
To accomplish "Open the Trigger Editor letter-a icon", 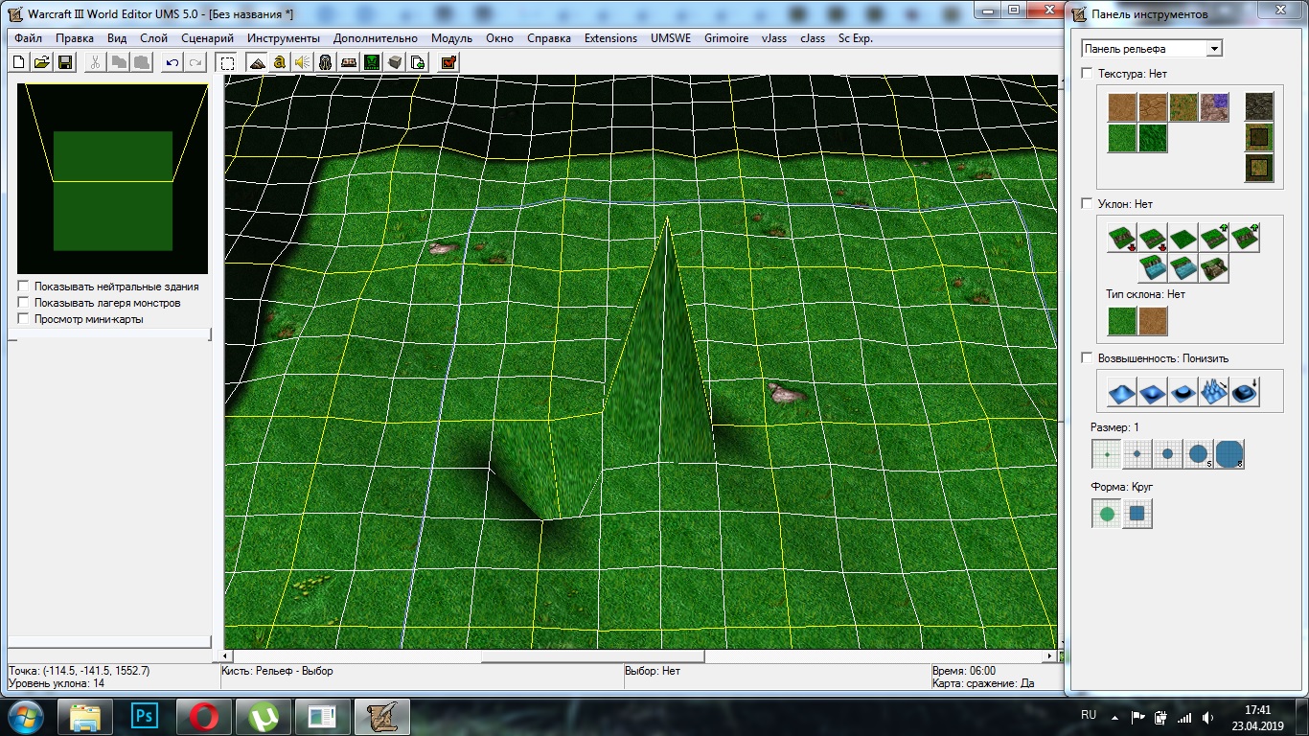I will coord(280,62).
